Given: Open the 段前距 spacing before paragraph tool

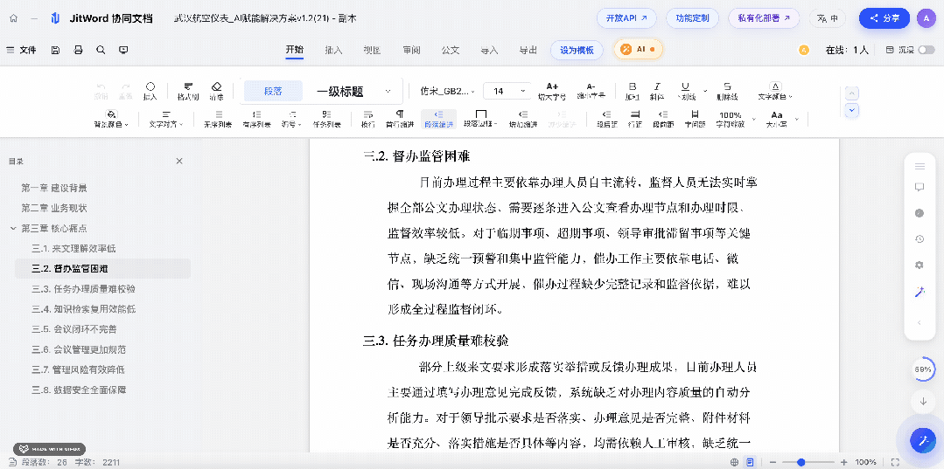Looking at the screenshot, I should pos(663,119).
